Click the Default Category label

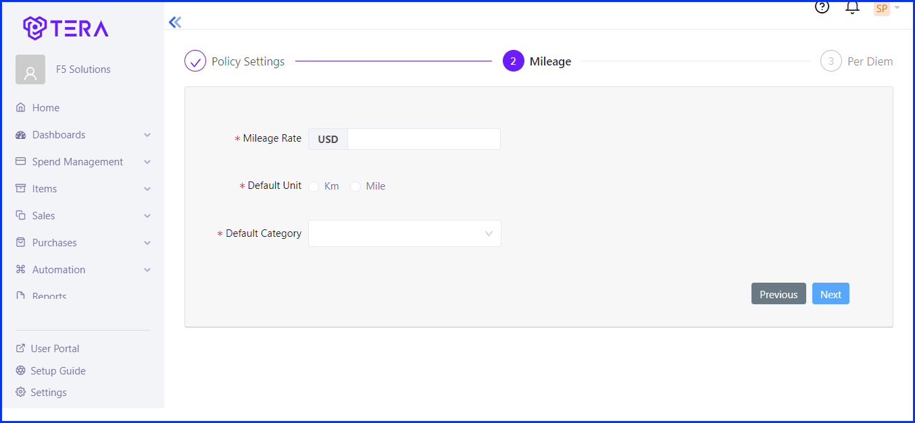click(264, 233)
